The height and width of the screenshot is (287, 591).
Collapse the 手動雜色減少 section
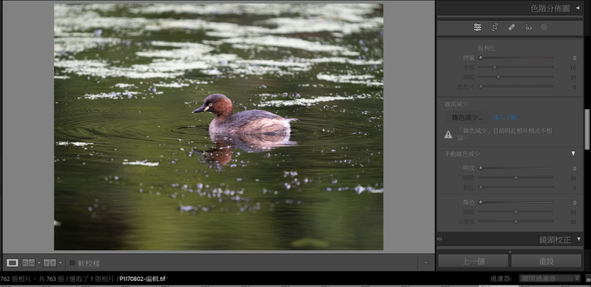(x=574, y=154)
